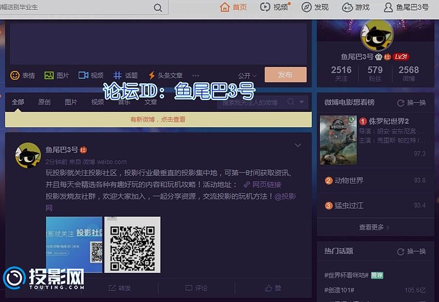Click the 推荐 tag next to 世界杯看咪咕
This screenshot has height=302, width=439.
[x=377, y=276]
